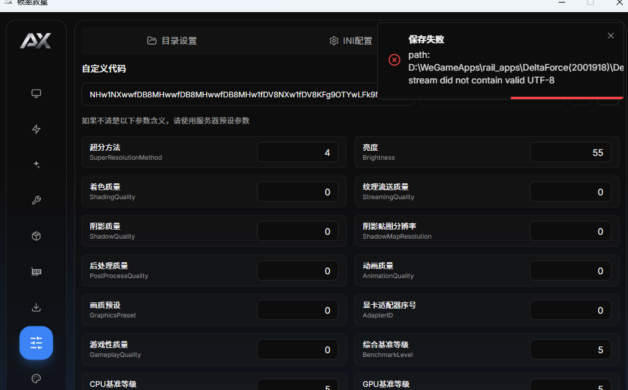Dismiss the 保存失败 error notification
Viewport: 628px width, 390px height.
[610, 36]
